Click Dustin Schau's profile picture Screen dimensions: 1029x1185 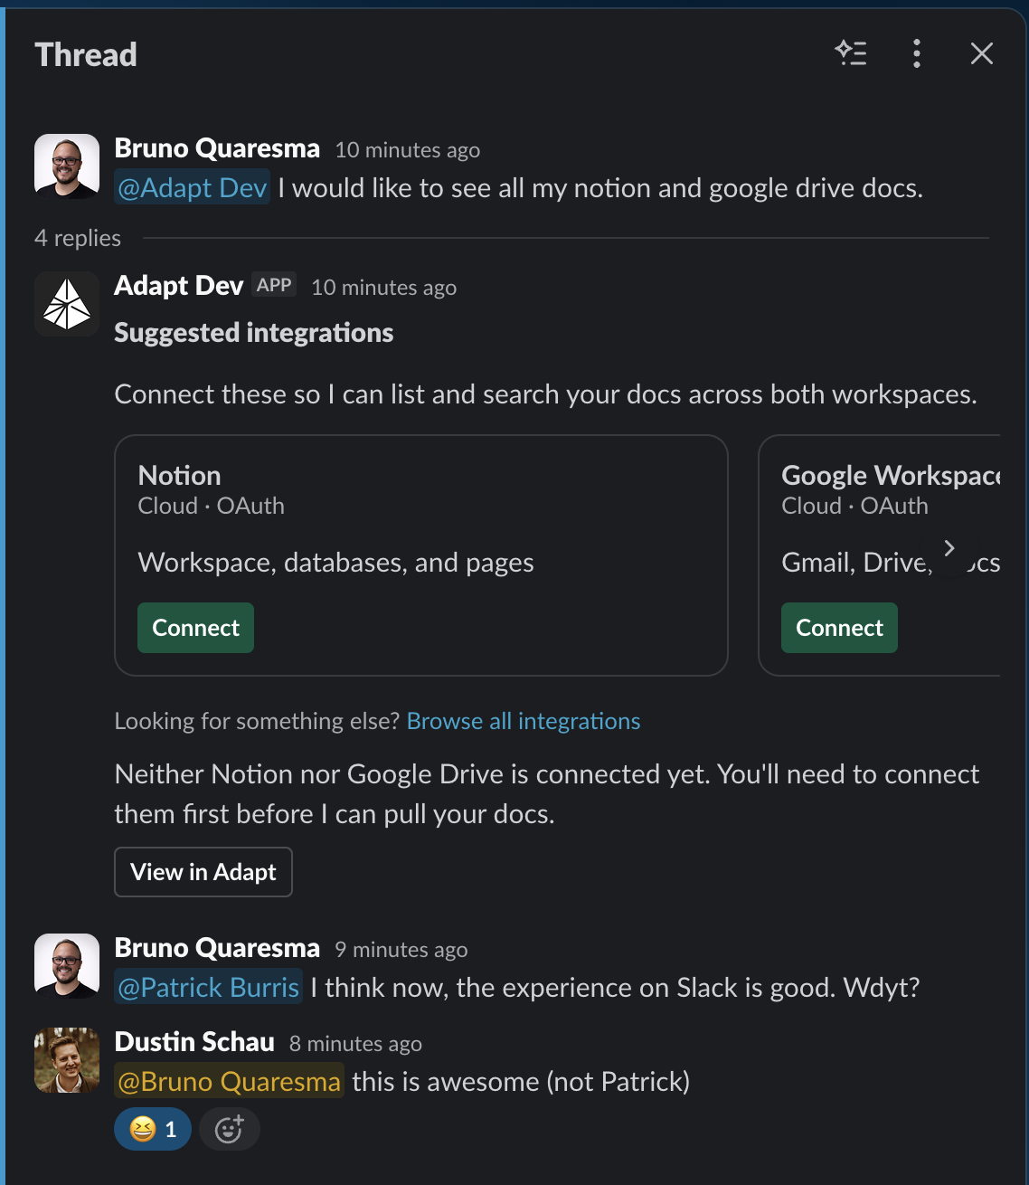point(67,1060)
